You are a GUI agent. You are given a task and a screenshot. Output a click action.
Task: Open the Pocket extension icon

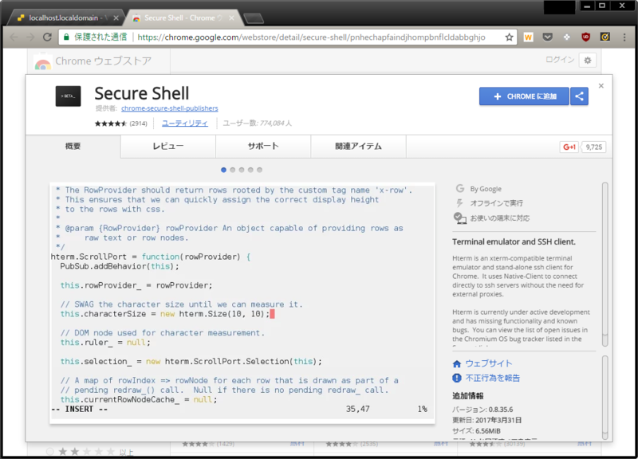(548, 37)
